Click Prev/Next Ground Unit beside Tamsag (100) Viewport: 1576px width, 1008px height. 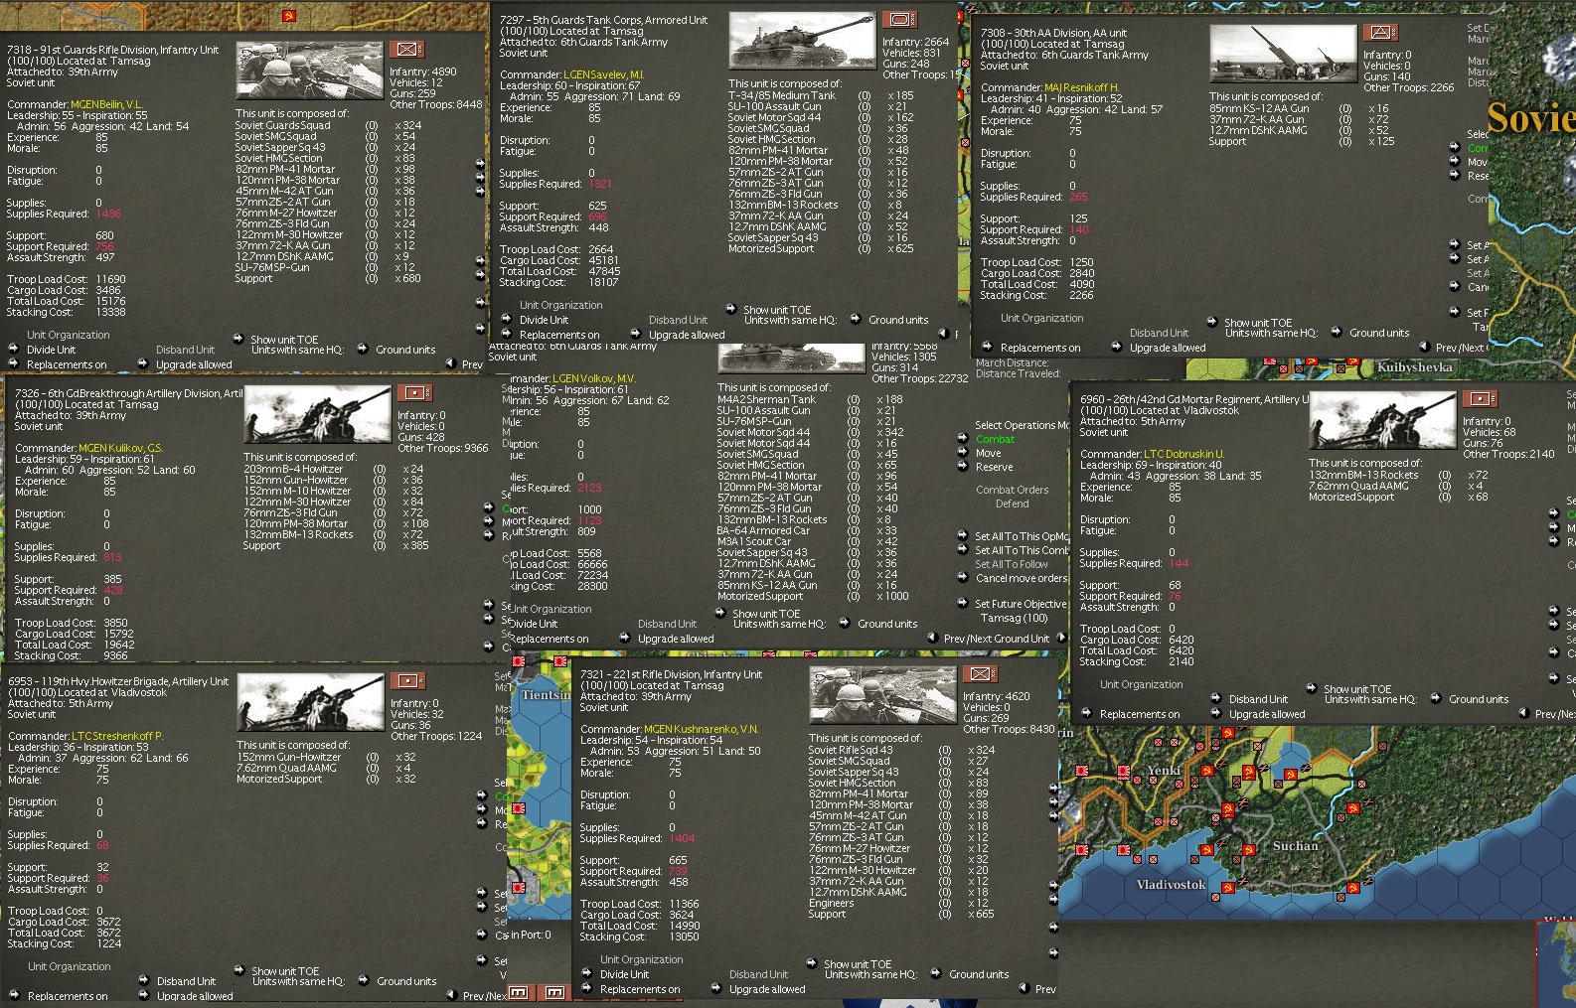point(997,639)
